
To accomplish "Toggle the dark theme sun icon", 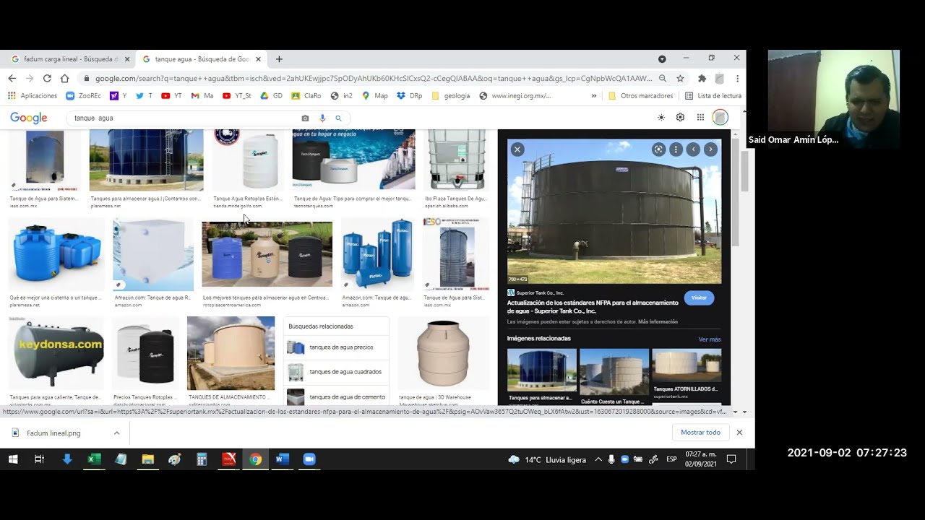I will click(661, 117).
